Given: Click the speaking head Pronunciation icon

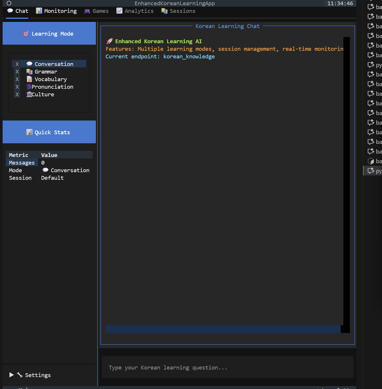Looking at the screenshot, I should [29, 87].
